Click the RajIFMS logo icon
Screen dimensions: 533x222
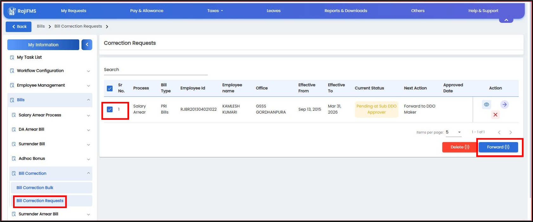[12, 11]
